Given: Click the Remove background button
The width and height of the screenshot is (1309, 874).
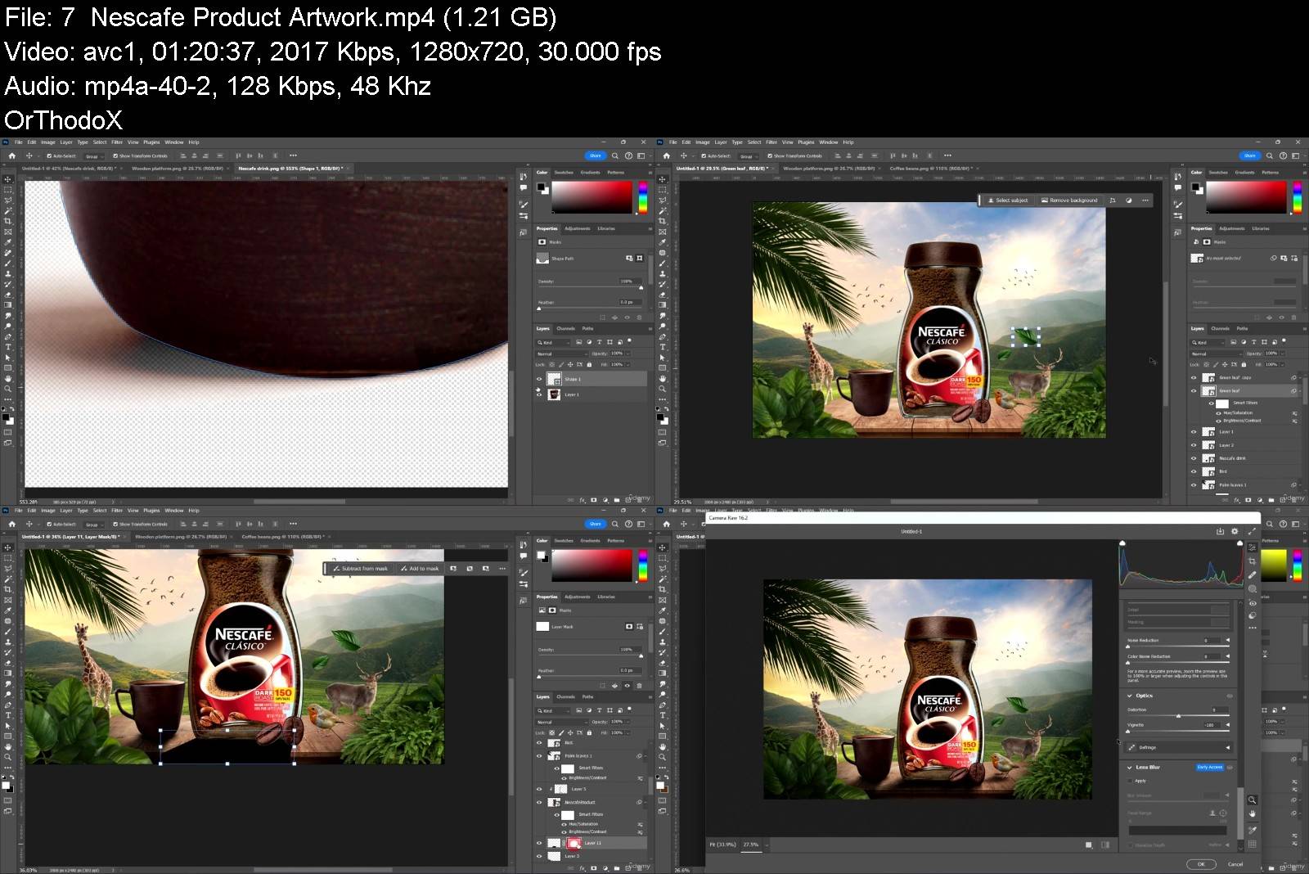Looking at the screenshot, I should point(1069,200).
